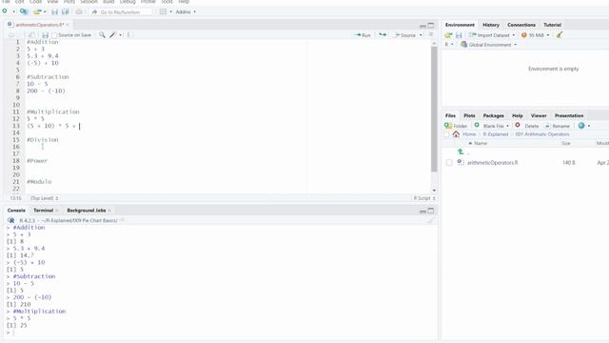Open the R Script file type selector
The image size is (609, 343).
click(423, 198)
